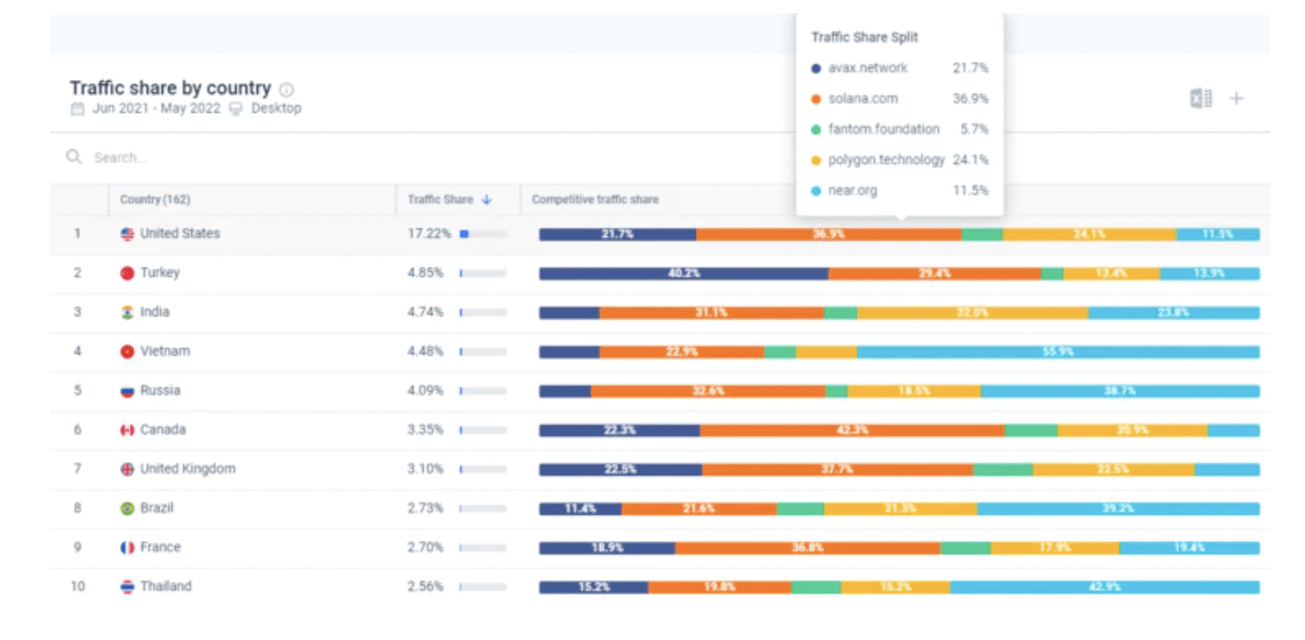
Task: Click the Brazil flag icon
Action: pyautogui.click(x=128, y=508)
